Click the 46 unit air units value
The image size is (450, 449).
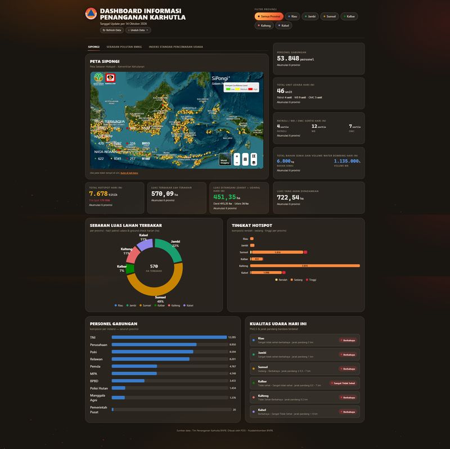[x=285, y=91]
